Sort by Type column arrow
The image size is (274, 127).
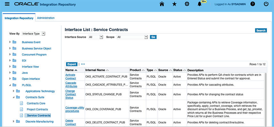155,70
